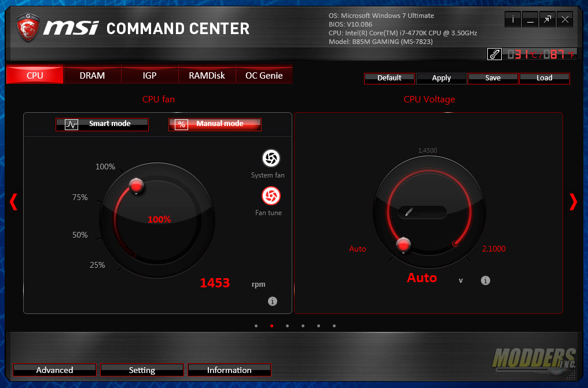
Task: Click the 25% mark on fan dial
Action: 97,265
